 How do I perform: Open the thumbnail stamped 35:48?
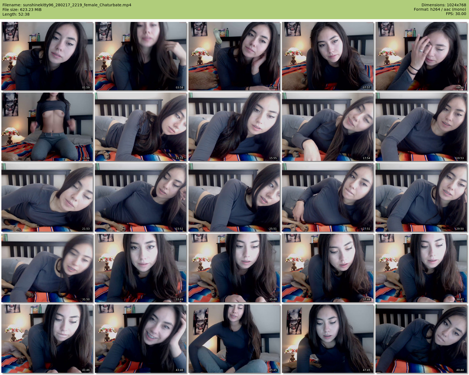[x=234, y=268]
